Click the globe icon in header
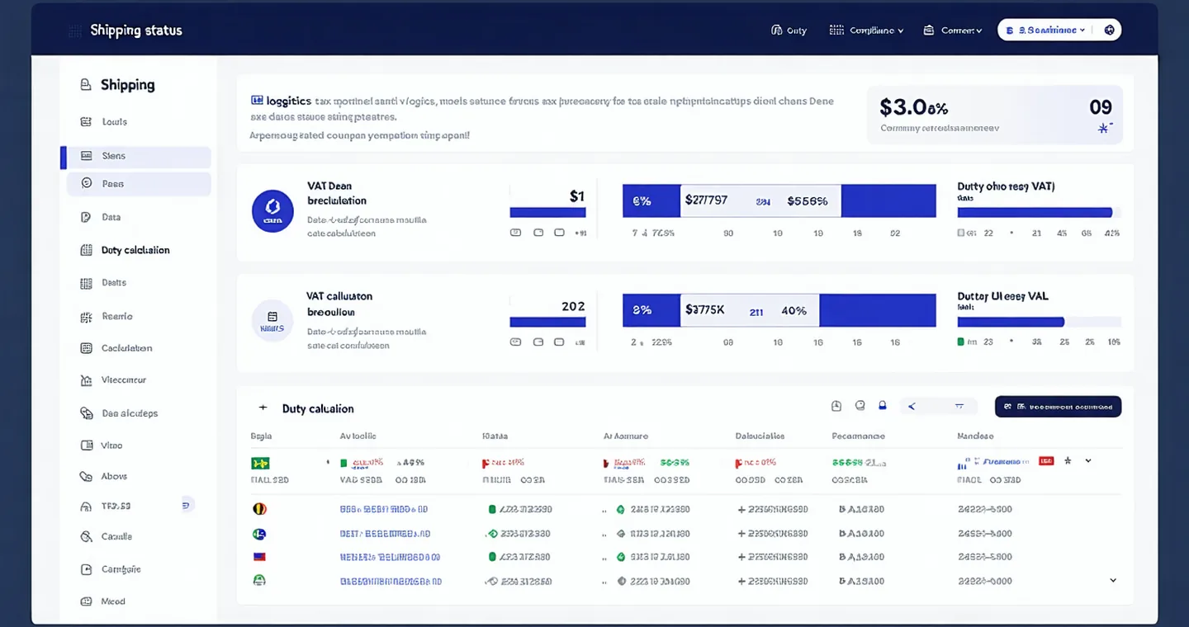Viewport: 1189px width, 627px height. 1110,31
